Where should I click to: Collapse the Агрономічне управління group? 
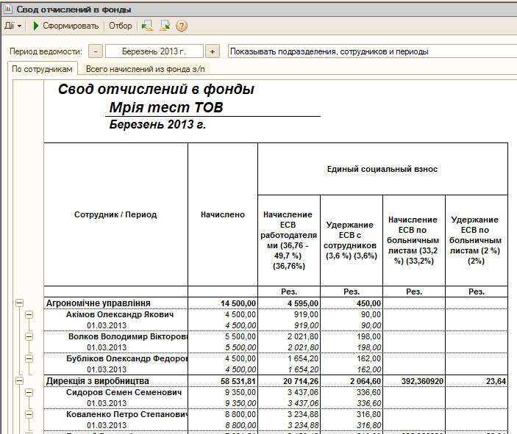click(x=20, y=303)
